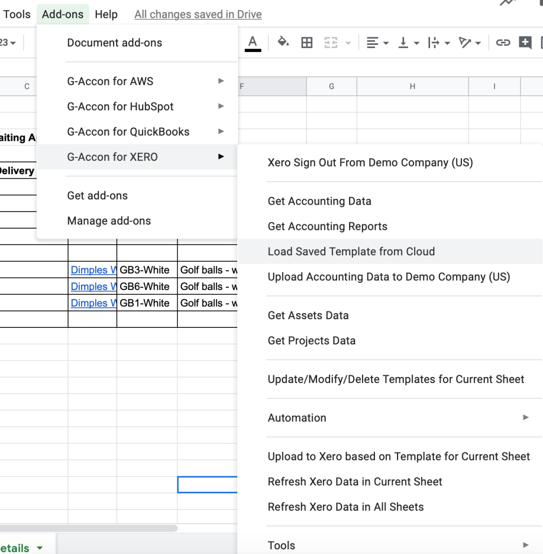Click the insert comment icon
Viewport: 543px width, 554px height.
point(525,43)
